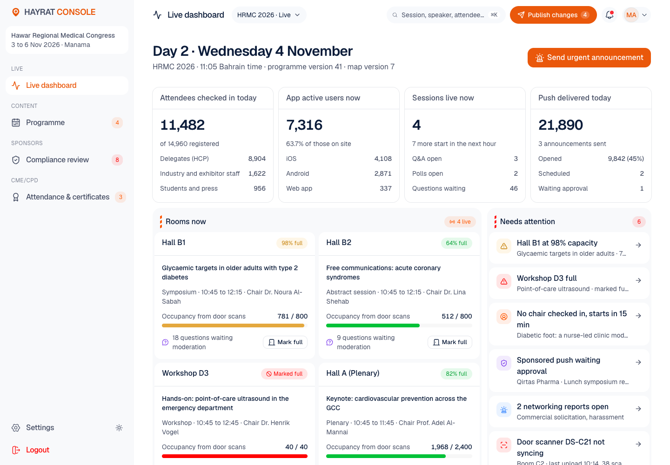
Task: Click the Hall B1 occupancy progress bar
Action: (x=234, y=325)
